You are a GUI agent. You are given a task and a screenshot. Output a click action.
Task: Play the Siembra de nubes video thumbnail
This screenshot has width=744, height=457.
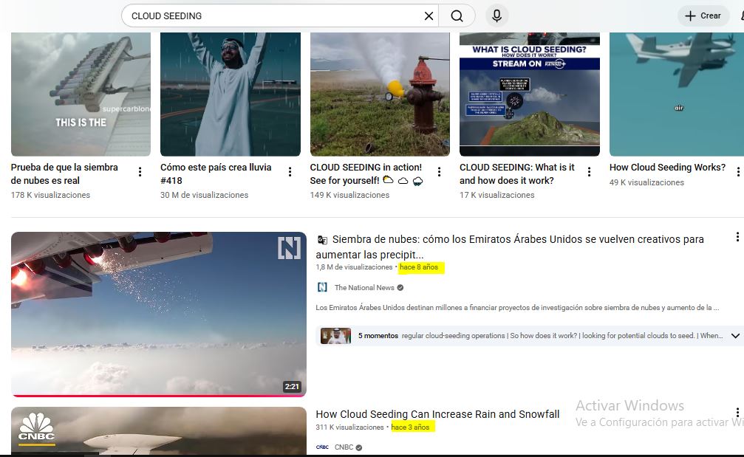pyautogui.click(x=158, y=314)
